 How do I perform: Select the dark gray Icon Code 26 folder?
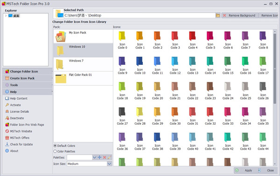(x=263, y=91)
